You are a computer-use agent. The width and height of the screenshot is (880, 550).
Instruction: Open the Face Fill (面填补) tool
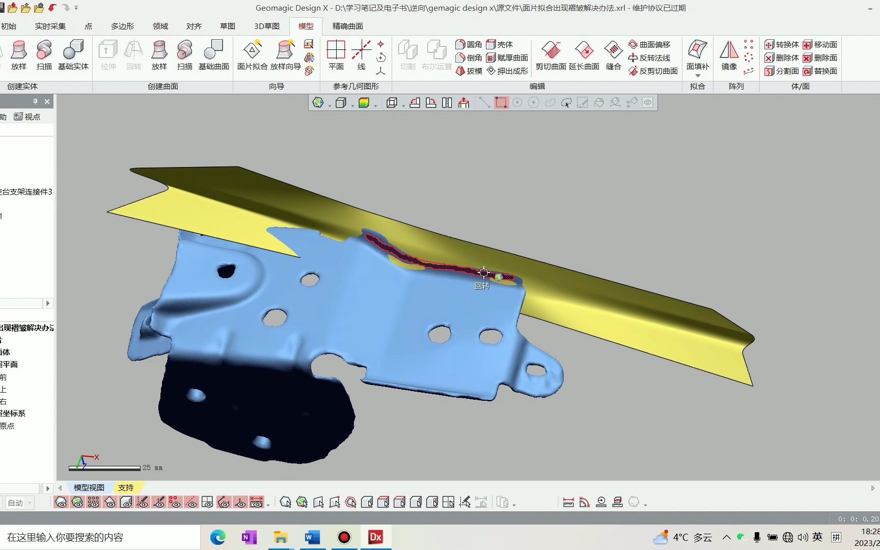[x=698, y=55]
